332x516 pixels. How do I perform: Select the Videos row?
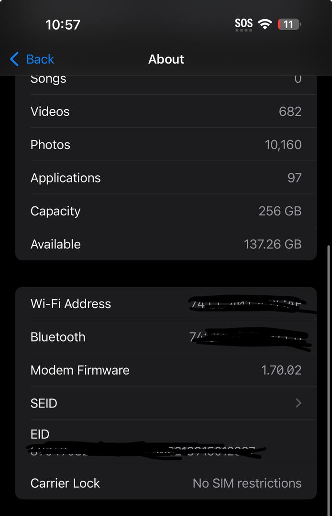point(166,111)
